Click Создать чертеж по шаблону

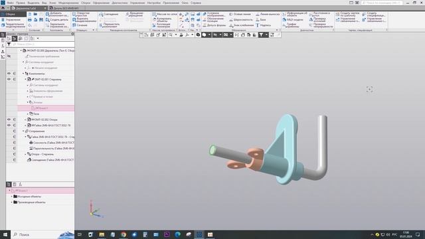[x=348, y=14]
